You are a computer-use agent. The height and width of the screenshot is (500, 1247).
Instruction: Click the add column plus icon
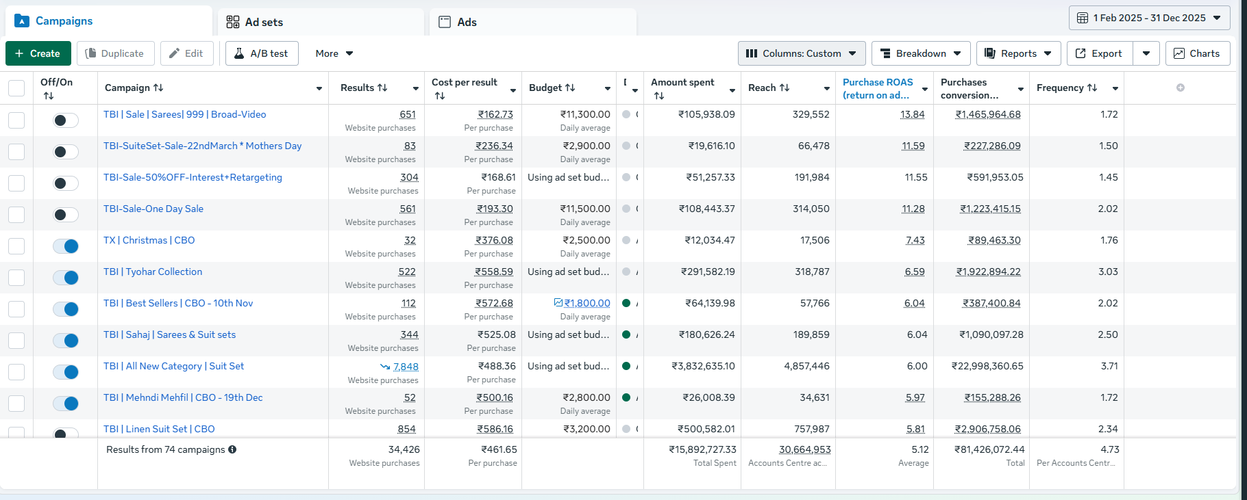click(x=1180, y=88)
